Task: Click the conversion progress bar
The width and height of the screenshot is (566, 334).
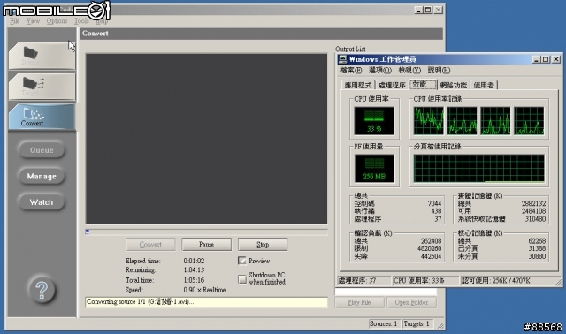Action: (206, 232)
